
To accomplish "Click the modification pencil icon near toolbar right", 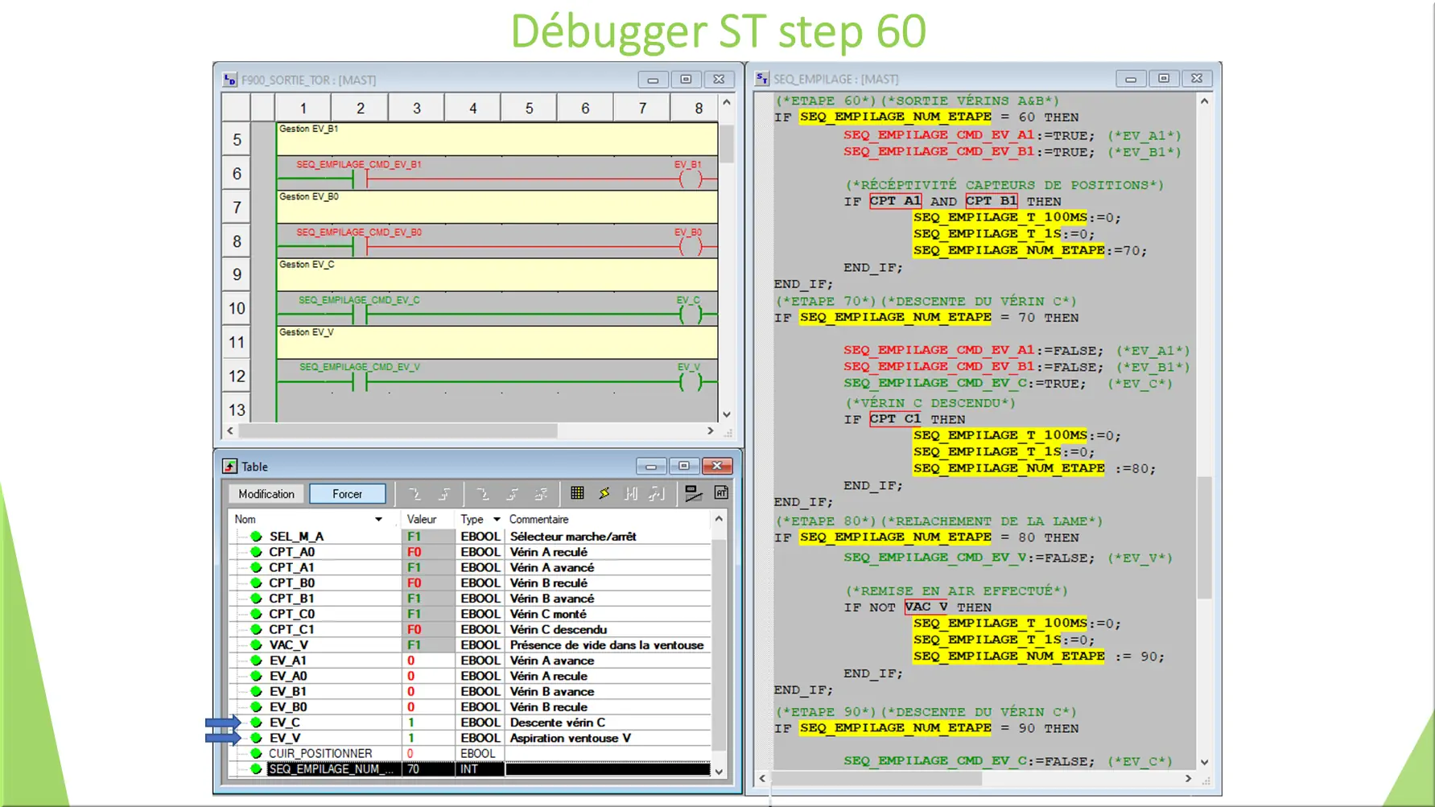I will coord(693,494).
